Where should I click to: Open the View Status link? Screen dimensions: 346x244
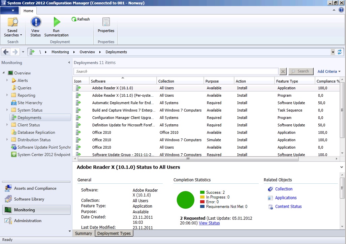(x=209, y=223)
